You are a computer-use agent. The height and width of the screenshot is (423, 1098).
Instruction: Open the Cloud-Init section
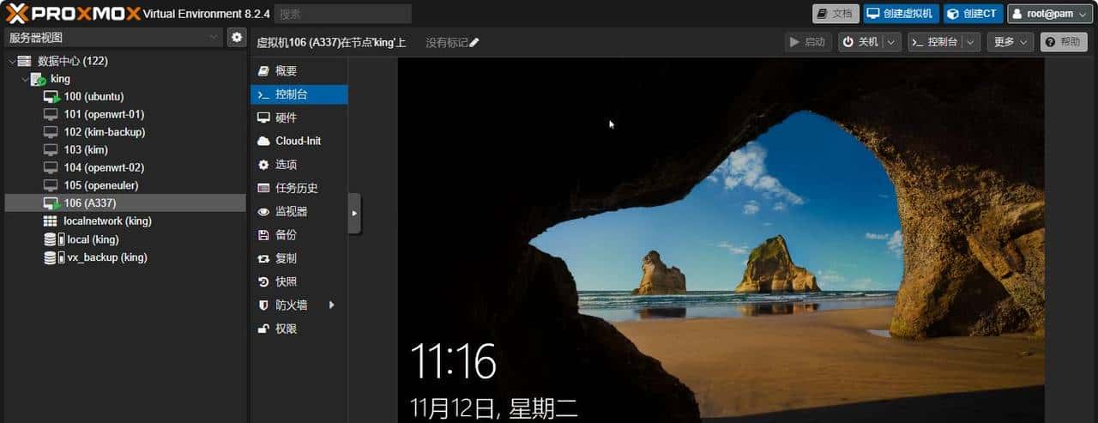[299, 141]
